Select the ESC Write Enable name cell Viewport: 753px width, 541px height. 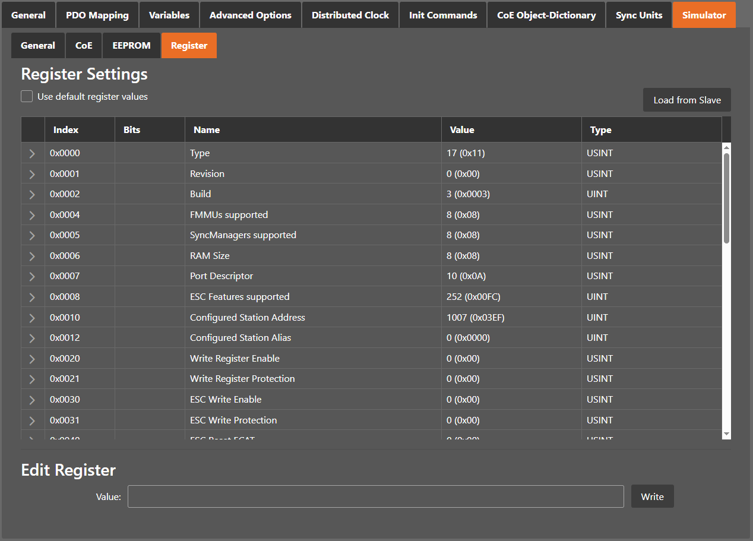click(x=313, y=400)
